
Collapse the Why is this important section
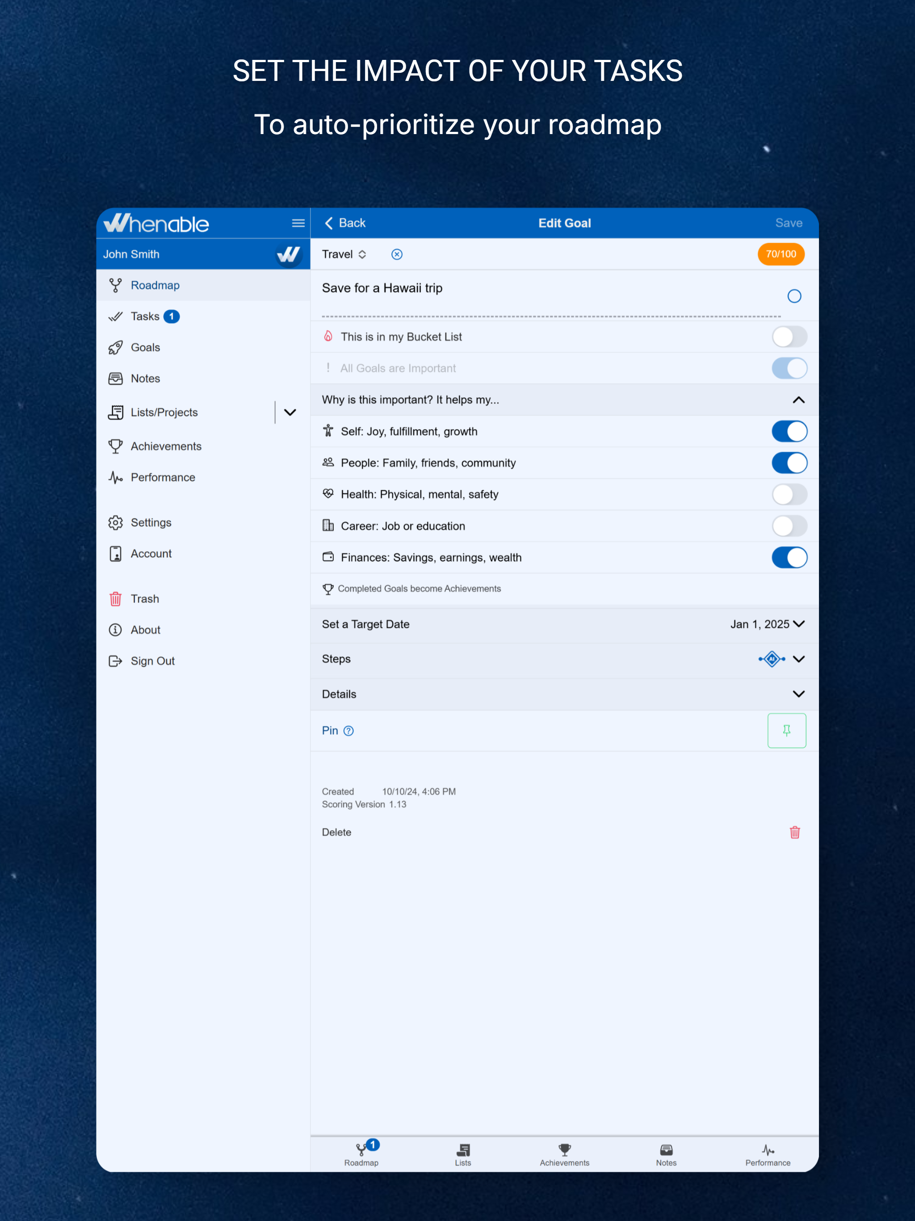pyautogui.click(x=798, y=400)
